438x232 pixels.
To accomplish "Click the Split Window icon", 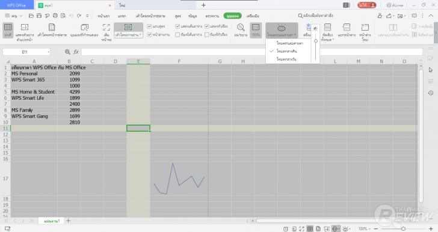I will [x=347, y=27].
